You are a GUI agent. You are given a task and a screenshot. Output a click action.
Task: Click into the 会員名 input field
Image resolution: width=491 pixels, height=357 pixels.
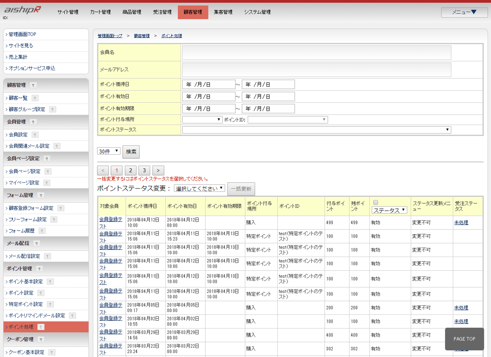coord(316,52)
